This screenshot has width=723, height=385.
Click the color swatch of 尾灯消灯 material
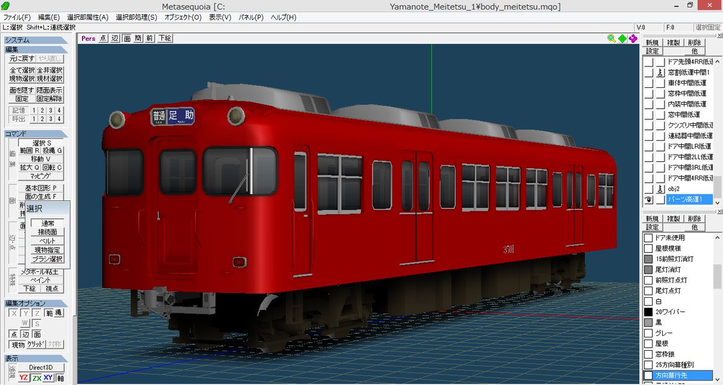648,269
